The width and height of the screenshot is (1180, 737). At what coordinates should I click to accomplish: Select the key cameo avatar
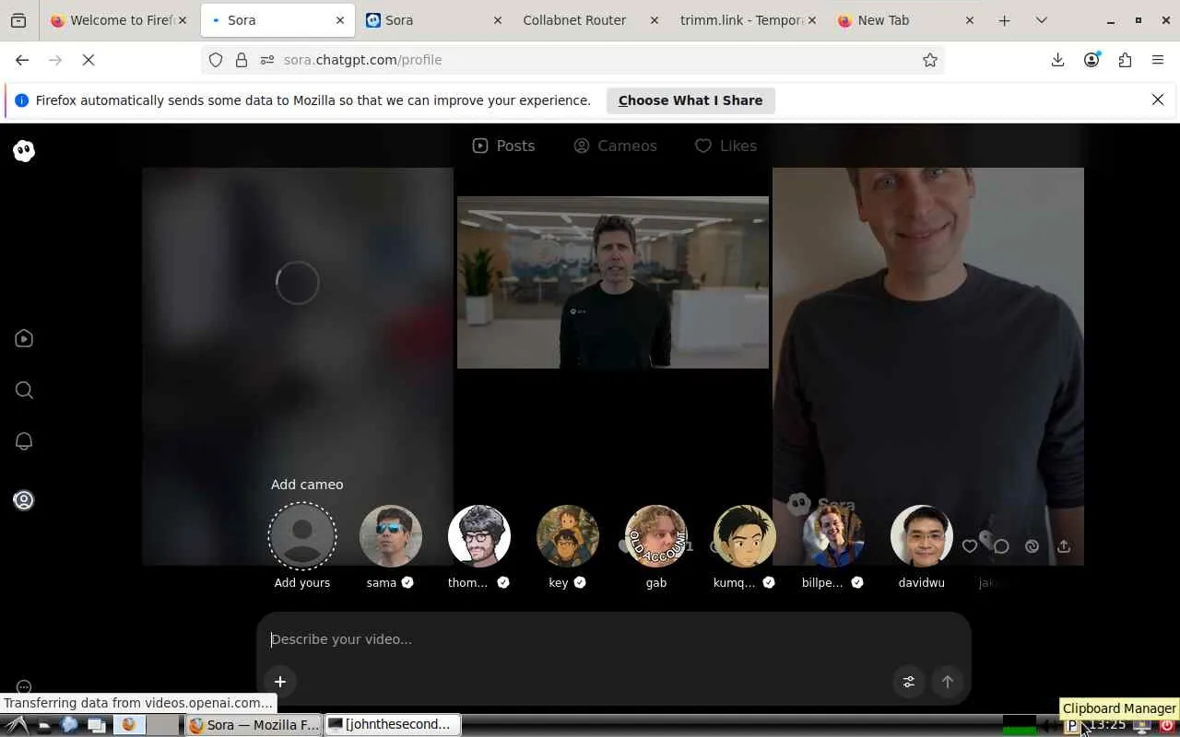pyautogui.click(x=568, y=536)
